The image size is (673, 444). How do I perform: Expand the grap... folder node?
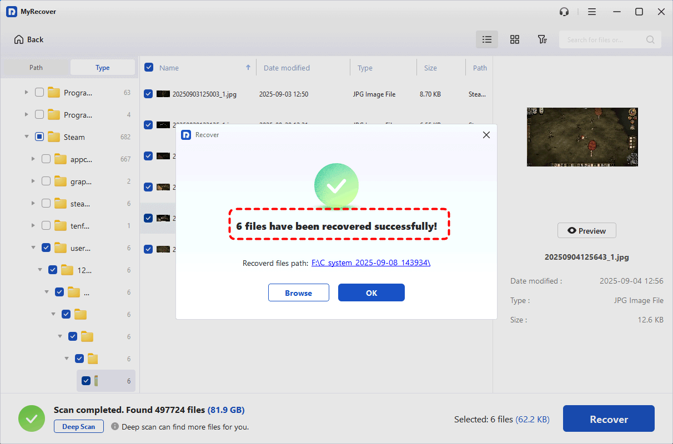[x=33, y=181]
